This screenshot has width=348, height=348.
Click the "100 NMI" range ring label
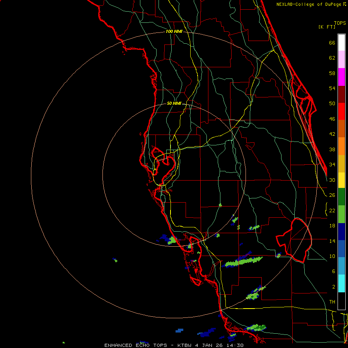(174, 32)
